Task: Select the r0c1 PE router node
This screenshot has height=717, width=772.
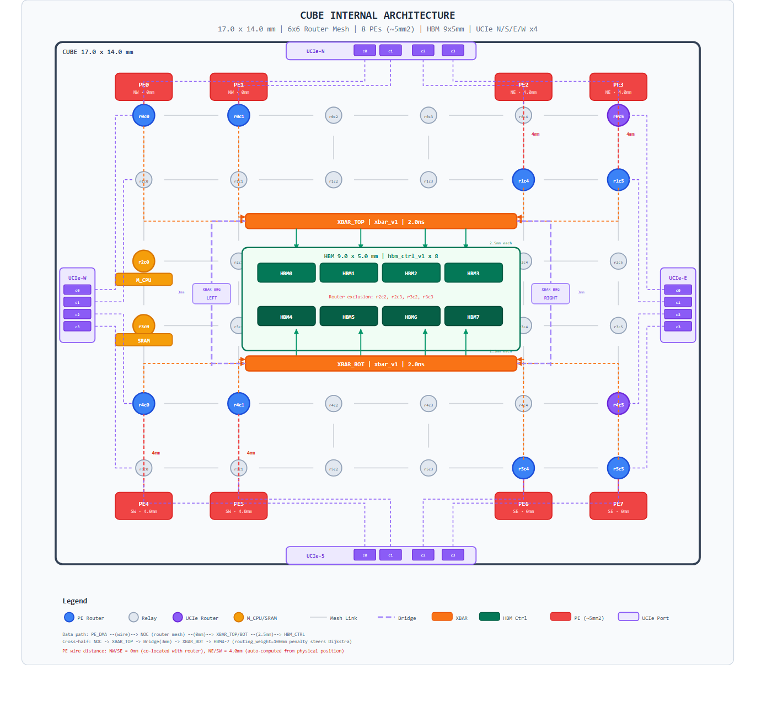Action: (x=239, y=116)
